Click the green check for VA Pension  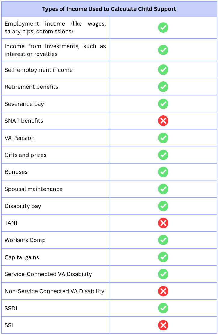(163, 138)
